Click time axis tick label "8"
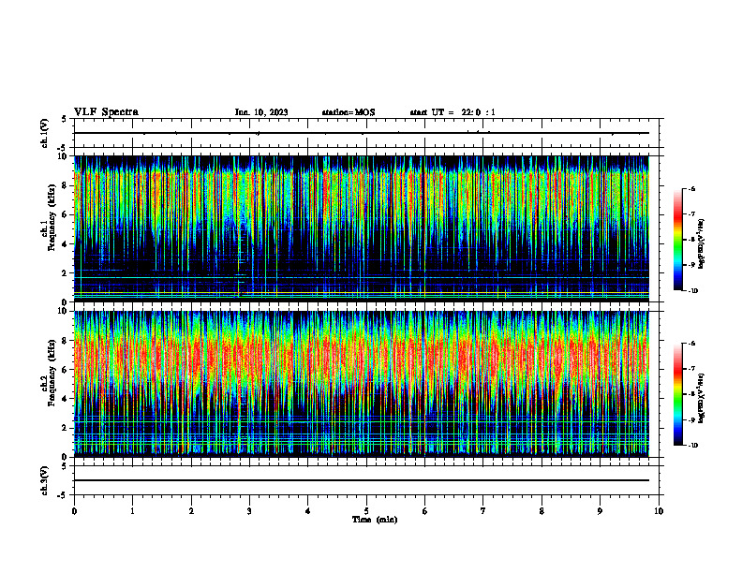Viewport: 742px width, 573px height. 542,511
